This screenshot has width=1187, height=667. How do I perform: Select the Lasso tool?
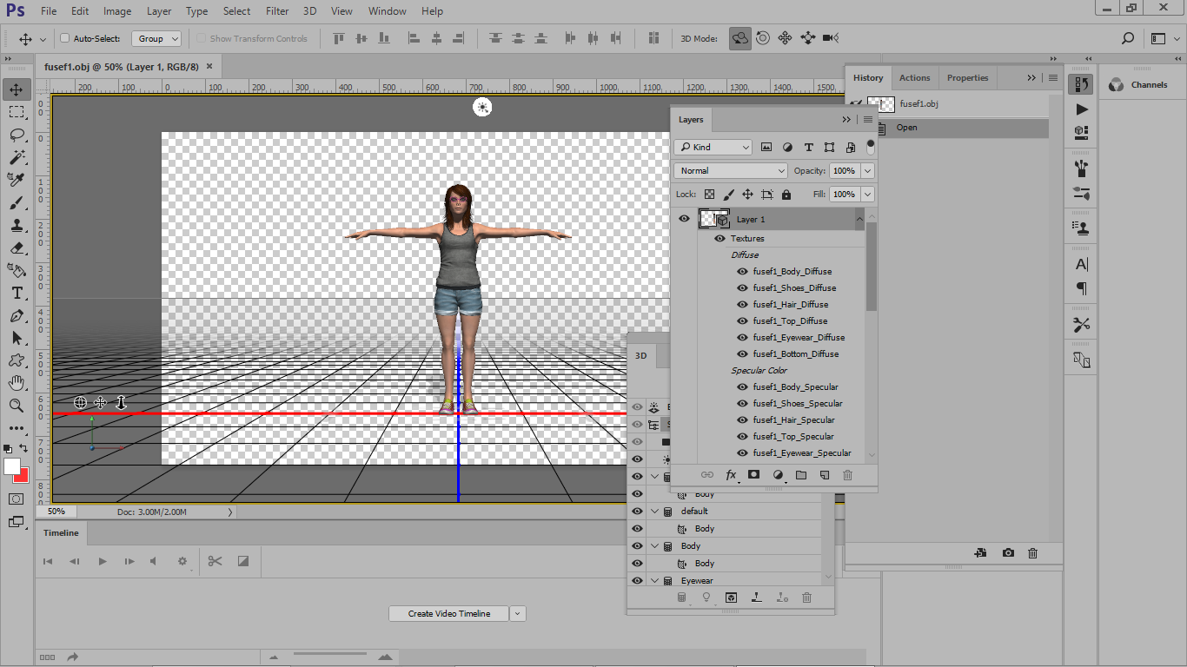17,135
